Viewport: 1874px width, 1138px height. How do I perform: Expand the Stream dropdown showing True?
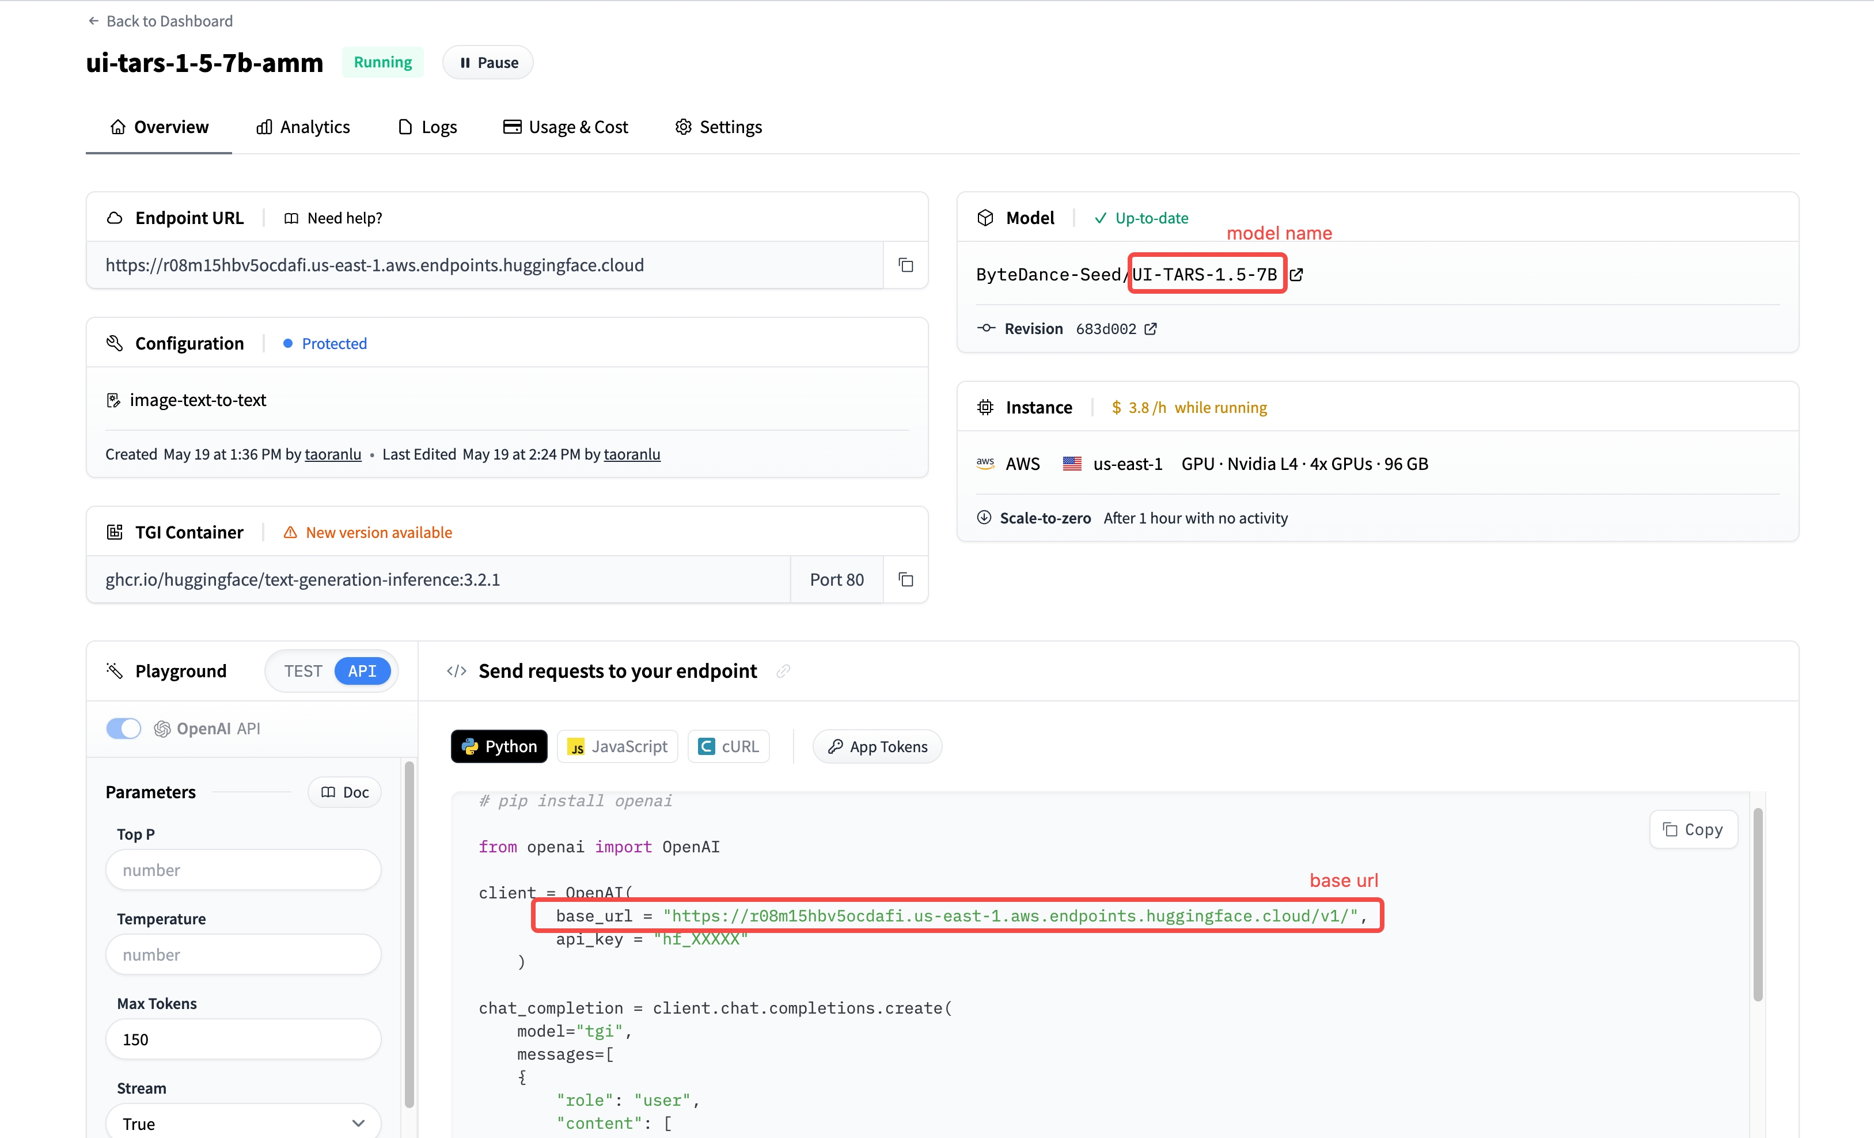tap(242, 1123)
